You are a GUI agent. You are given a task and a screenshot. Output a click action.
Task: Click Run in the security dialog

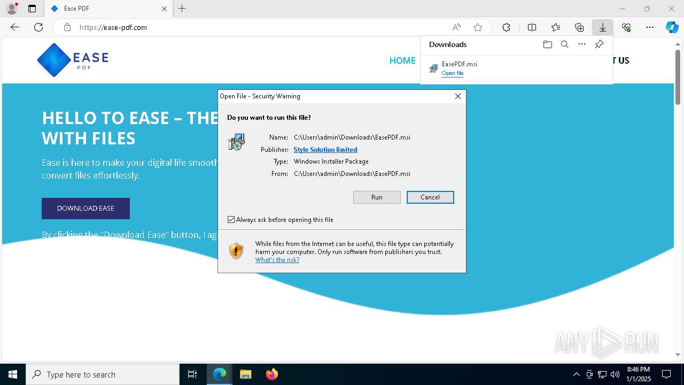(377, 197)
